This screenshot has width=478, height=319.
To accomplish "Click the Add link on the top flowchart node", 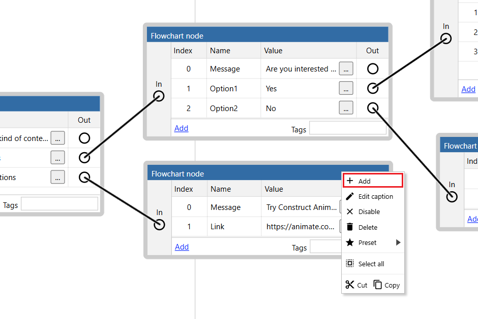I will click(182, 128).
